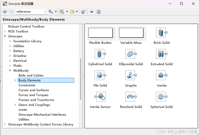Click the pin browser icon
Image resolution: width=199 pixels, height=135 pixels.
(x=91, y=12)
